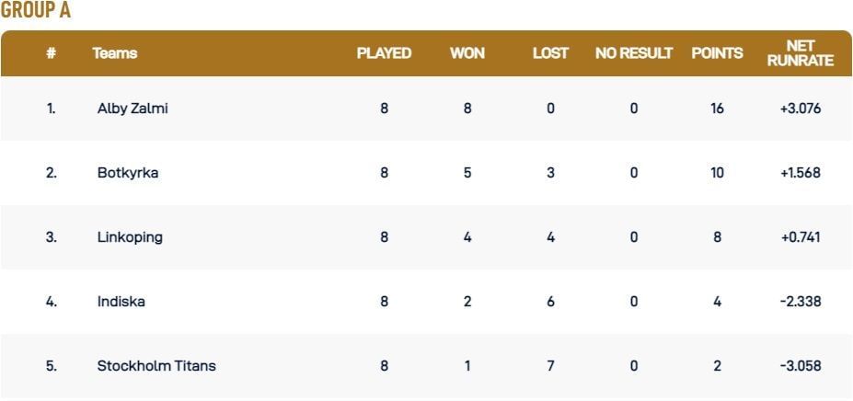
Task: Click the # rank column header
Action: point(51,53)
